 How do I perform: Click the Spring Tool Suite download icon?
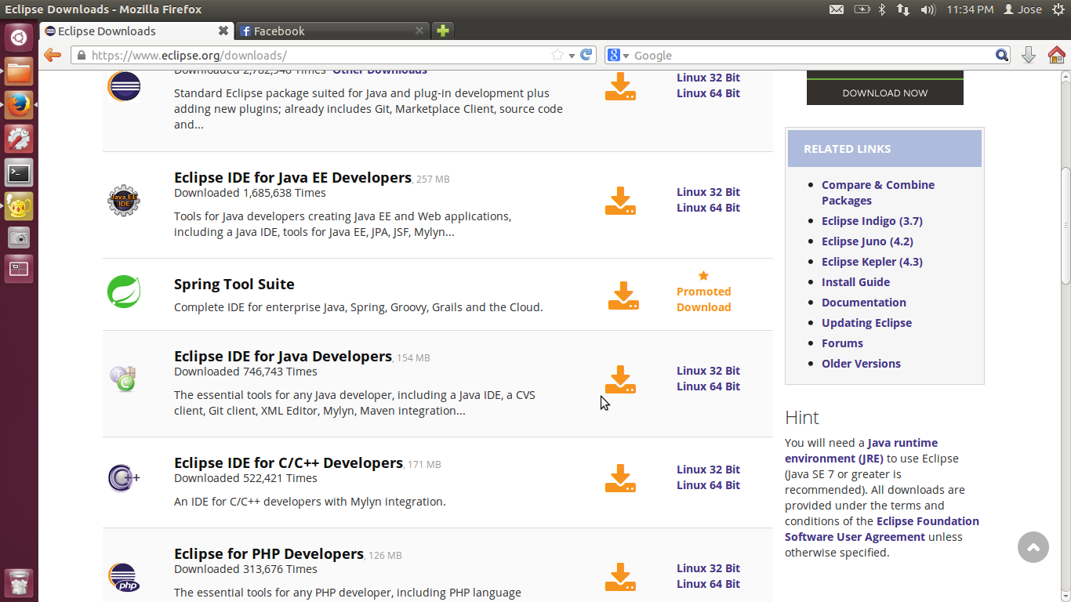(x=623, y=296)
